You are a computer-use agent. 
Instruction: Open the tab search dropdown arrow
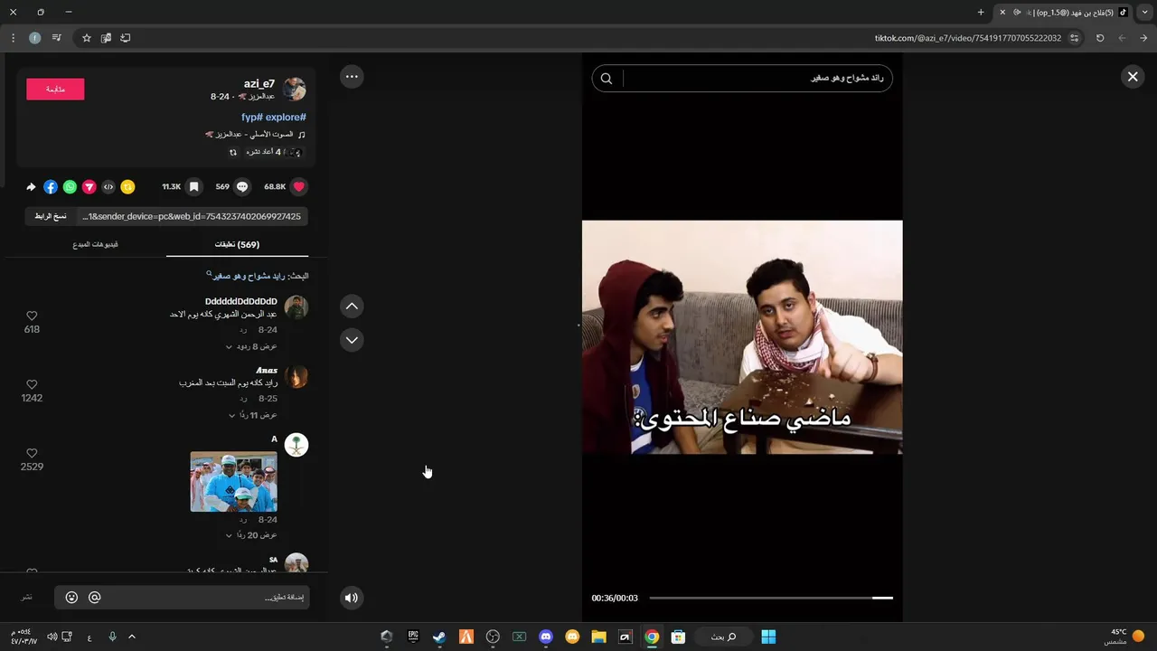1144,13
